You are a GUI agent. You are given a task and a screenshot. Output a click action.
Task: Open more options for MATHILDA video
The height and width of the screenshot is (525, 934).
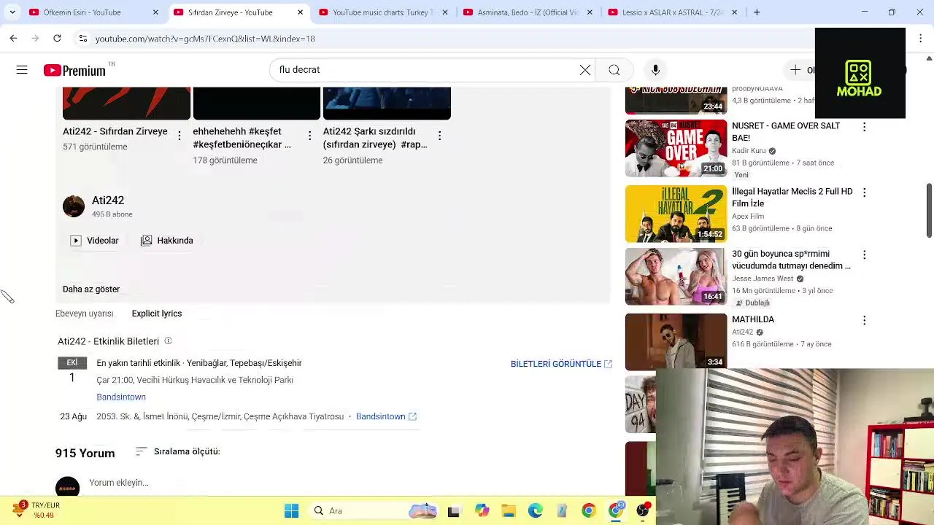tap(864, 320)
